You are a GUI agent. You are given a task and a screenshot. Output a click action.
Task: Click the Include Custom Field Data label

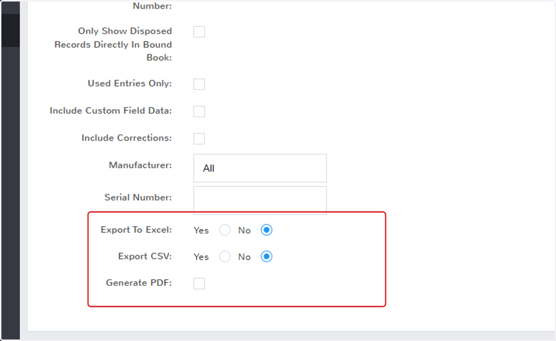point(111,111)
